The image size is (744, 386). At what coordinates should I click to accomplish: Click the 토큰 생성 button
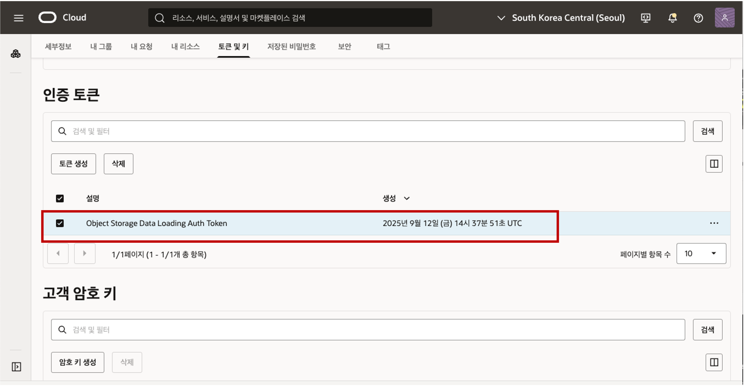[x=73, y=164]
